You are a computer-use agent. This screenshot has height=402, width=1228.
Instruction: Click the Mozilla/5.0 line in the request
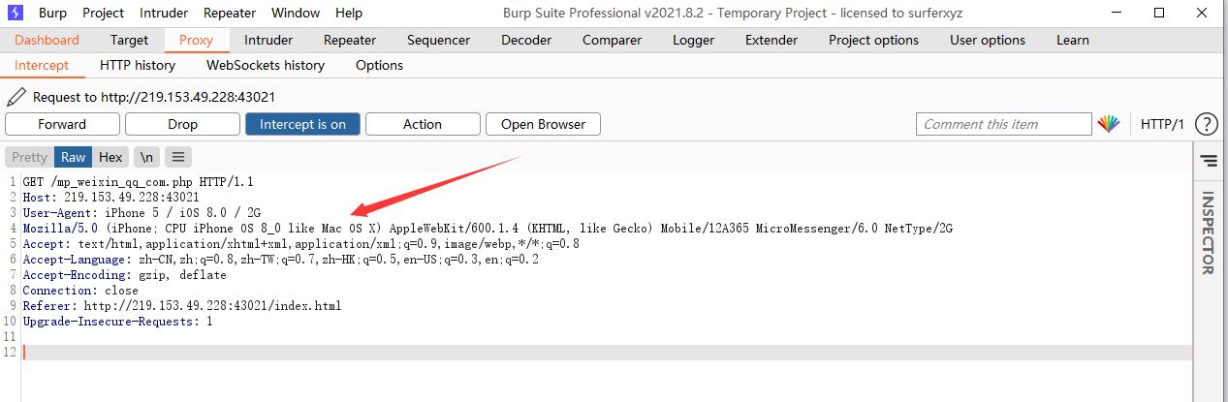coord(488,229)
